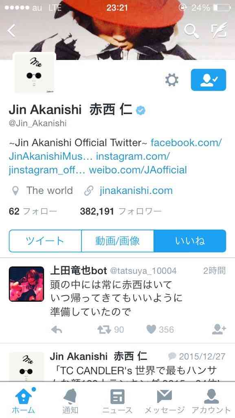This screenshot has height=418, width=235.
Task: Open Jin Akanishi profile picture
Action: pos(34,73)
